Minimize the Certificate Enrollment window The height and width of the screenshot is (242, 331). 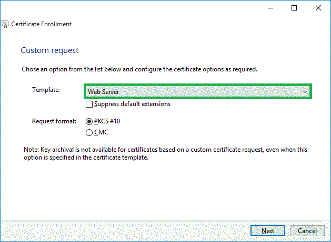click(x=270, y=8)
